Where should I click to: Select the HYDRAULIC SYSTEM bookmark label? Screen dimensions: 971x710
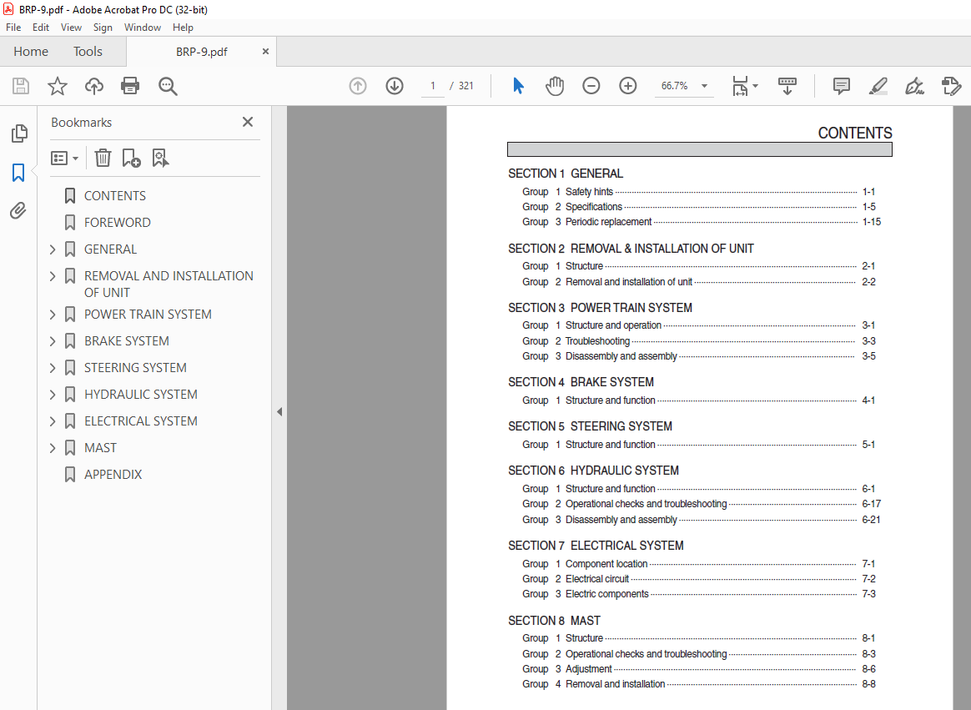pyautogui.click(x=141, y=395)
